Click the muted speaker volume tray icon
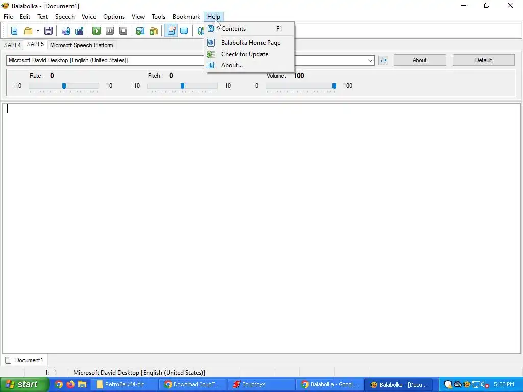Image resolution: width=523 pixels, height=392 pixels. point(485,385)
